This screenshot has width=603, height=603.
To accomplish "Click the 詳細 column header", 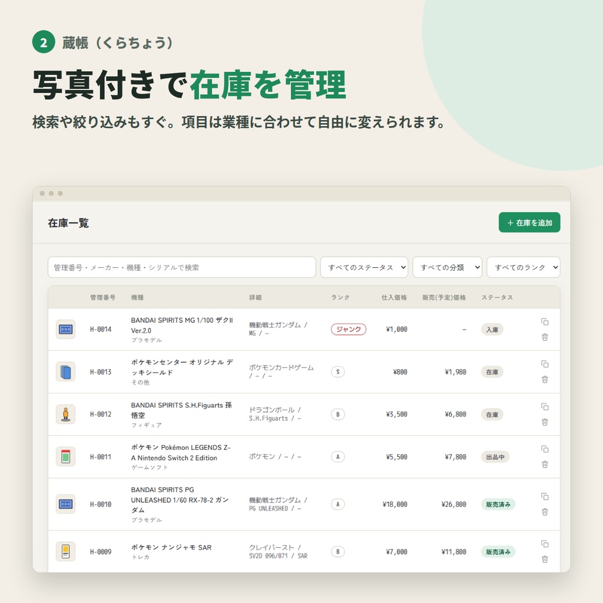I will pyautogui.click(x=256, y=297).
